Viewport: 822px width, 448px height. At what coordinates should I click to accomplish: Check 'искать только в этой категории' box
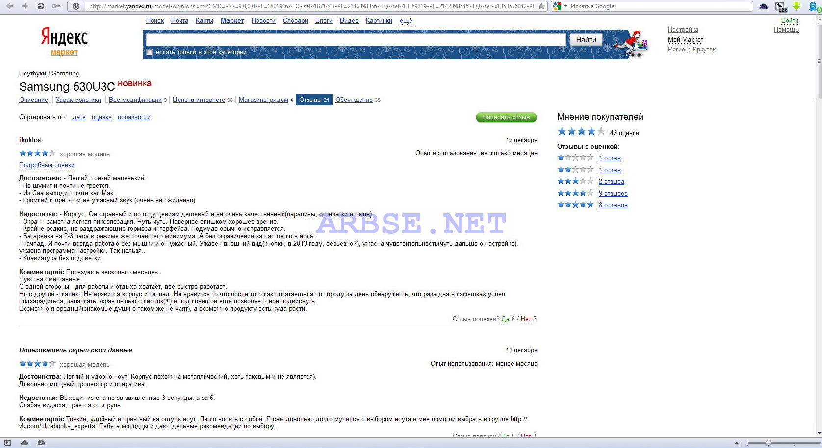149,52
